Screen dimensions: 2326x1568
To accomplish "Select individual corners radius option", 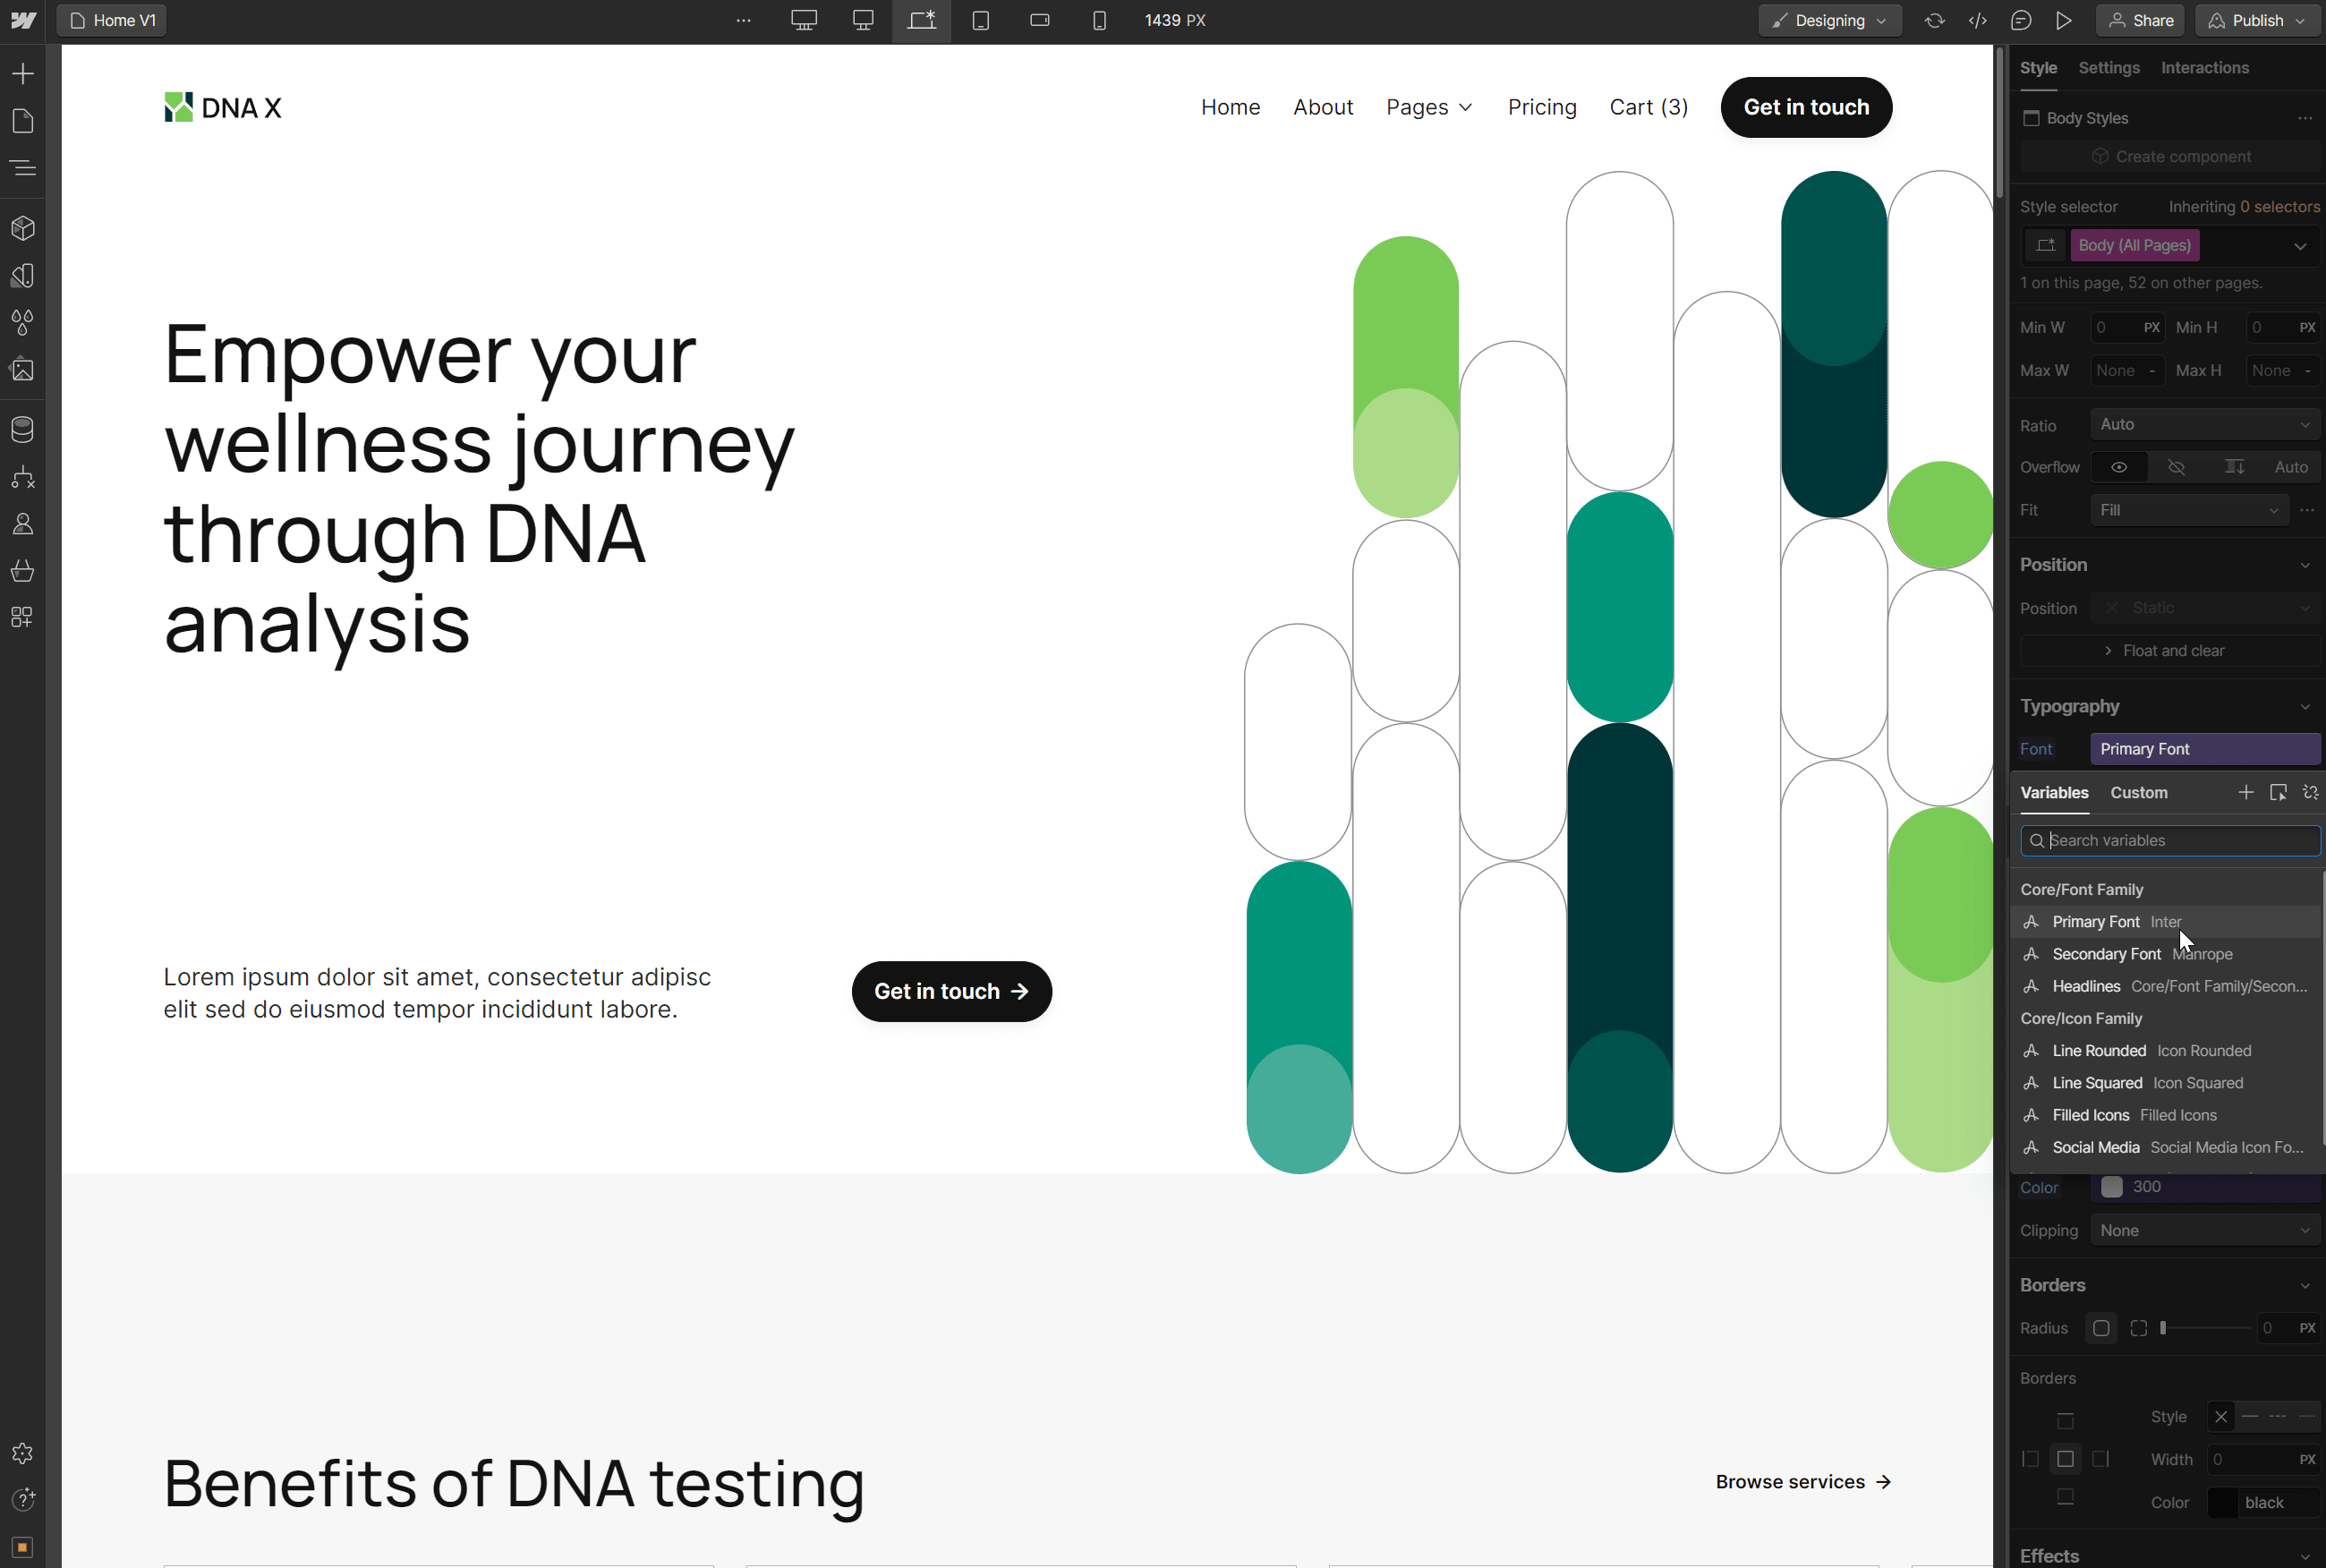I will [x=2139, y=1328].
